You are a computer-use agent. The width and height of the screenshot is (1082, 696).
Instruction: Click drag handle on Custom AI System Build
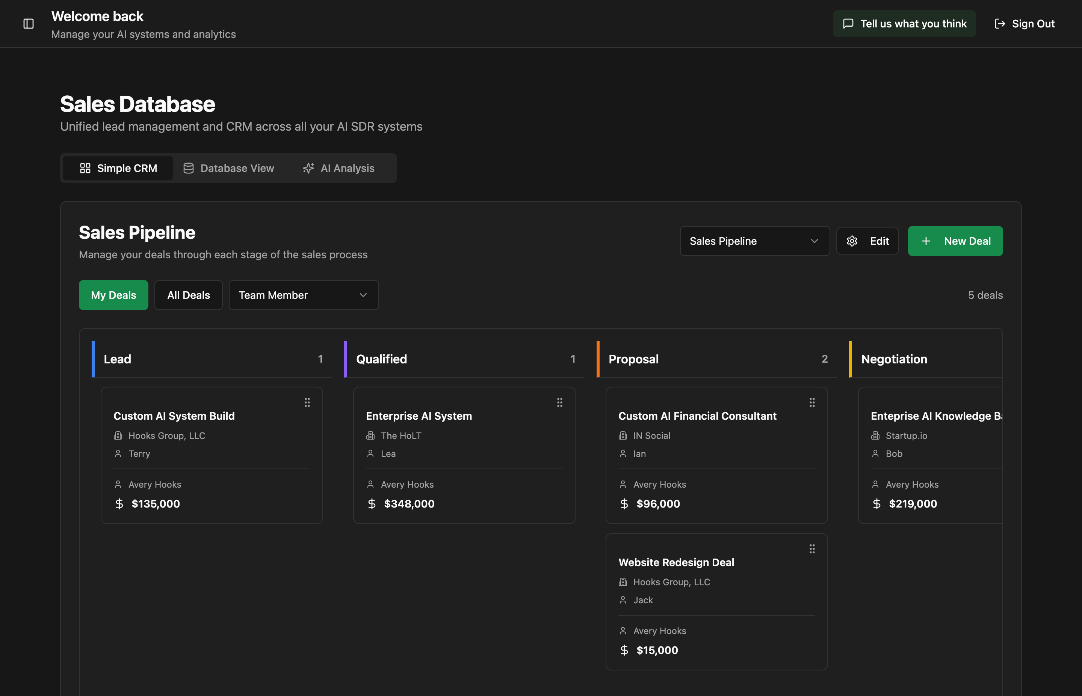307,402
